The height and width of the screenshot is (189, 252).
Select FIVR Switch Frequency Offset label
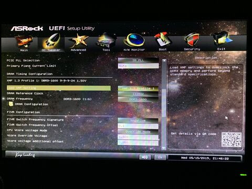coord(33,125)
